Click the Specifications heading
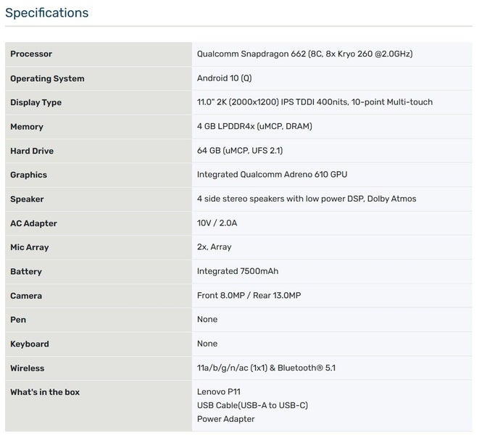 click(x=47, y=13)
